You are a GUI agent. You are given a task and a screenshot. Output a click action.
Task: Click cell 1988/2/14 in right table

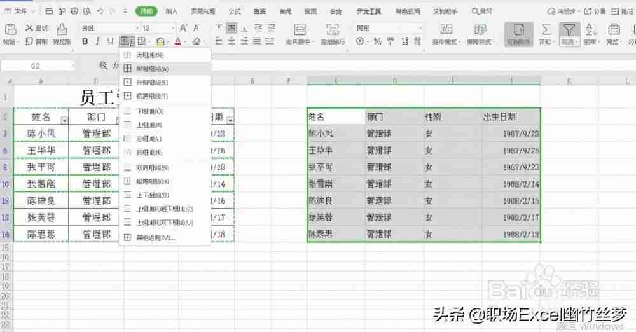click(x=511, y=184)
